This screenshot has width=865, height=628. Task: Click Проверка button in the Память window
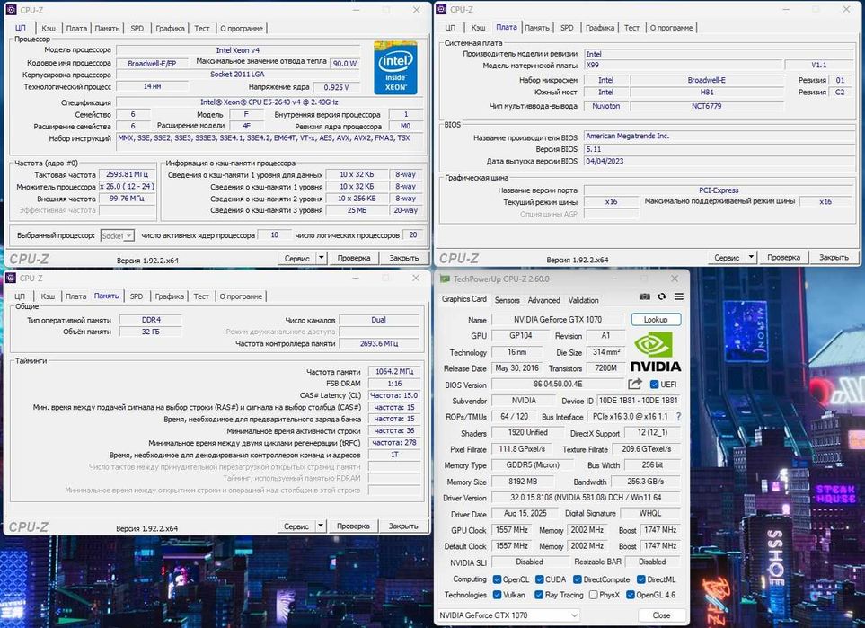click(353, 526)
